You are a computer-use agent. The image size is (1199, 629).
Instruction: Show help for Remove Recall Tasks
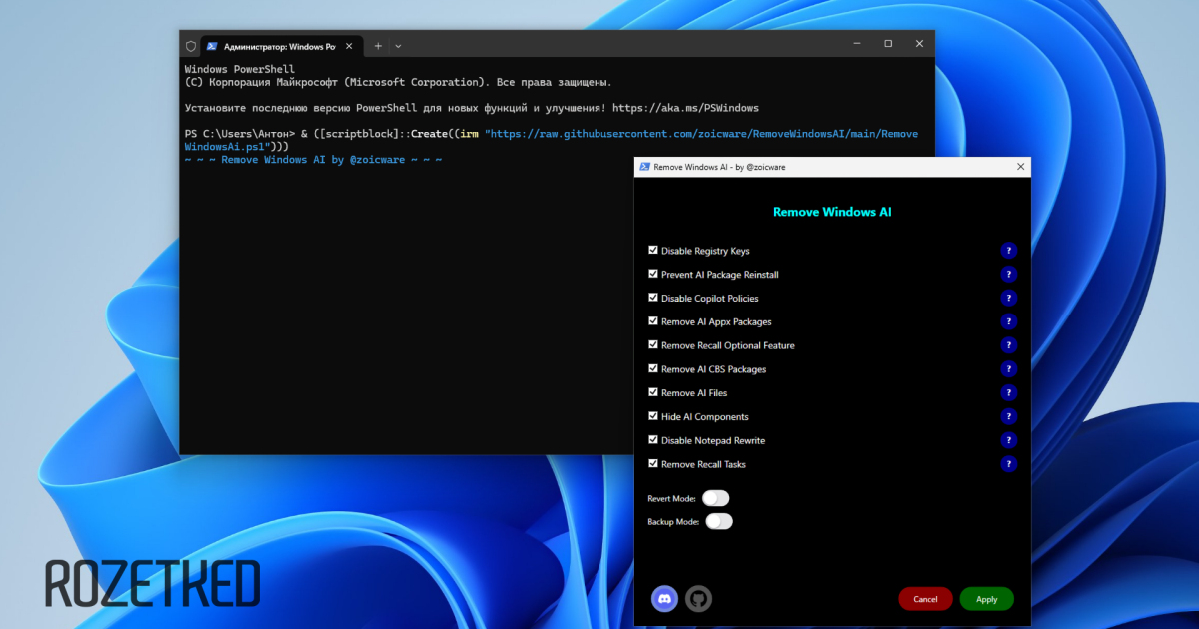[1008, 464]
